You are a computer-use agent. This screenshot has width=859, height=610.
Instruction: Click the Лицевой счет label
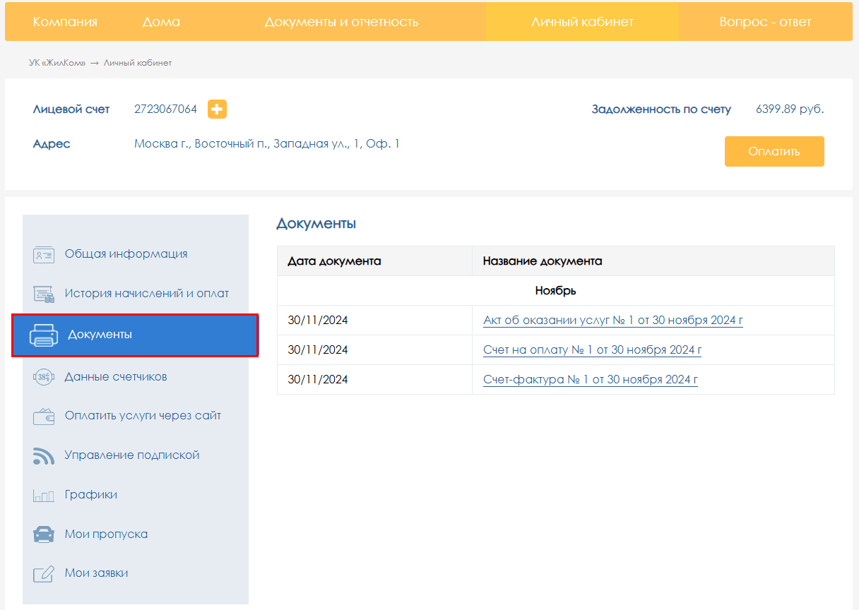click(71, 109)
